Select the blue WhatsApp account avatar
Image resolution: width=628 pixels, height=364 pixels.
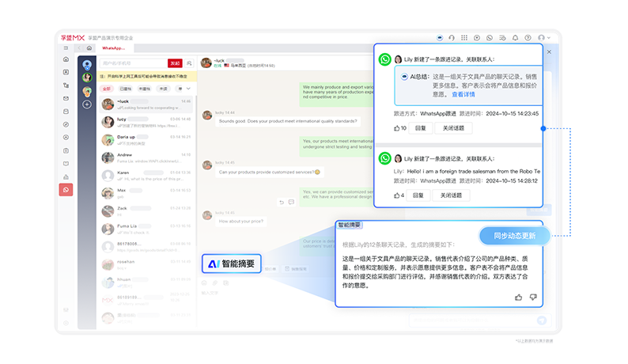pos(87,65)
